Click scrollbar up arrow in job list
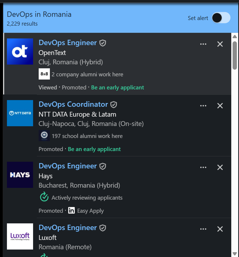 point(235,37)
